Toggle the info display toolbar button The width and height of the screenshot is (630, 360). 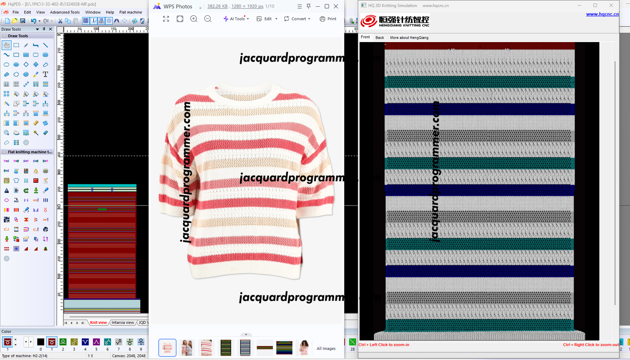click(x=94, y=21)
